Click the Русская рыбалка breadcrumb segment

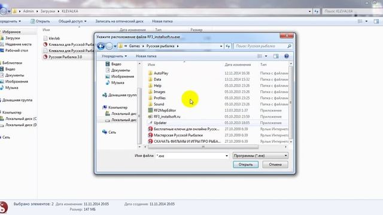pos(160,46)
